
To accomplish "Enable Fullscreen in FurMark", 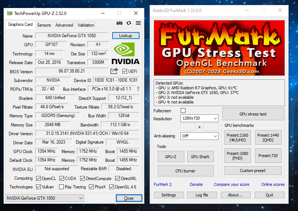I will (184, 110).
